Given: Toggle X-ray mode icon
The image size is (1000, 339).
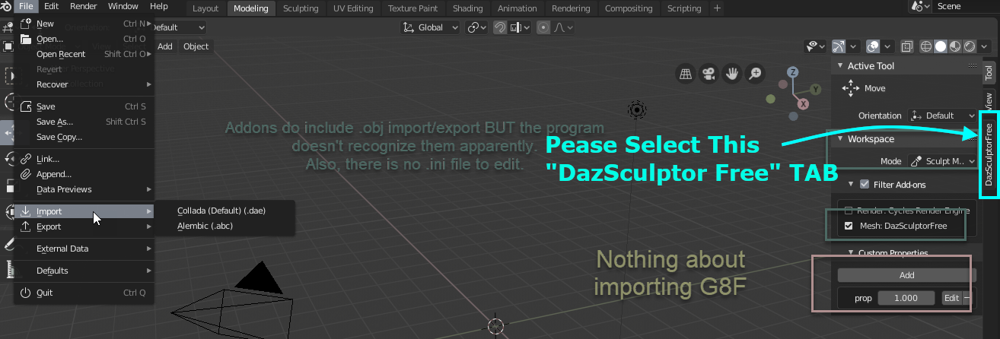Looking at the screenshot, I should point(906,46).
